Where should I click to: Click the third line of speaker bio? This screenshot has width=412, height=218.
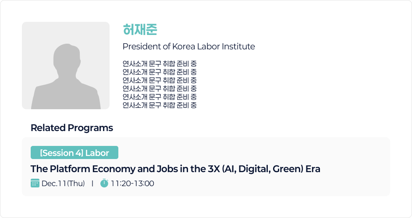(x=160, y=80)
